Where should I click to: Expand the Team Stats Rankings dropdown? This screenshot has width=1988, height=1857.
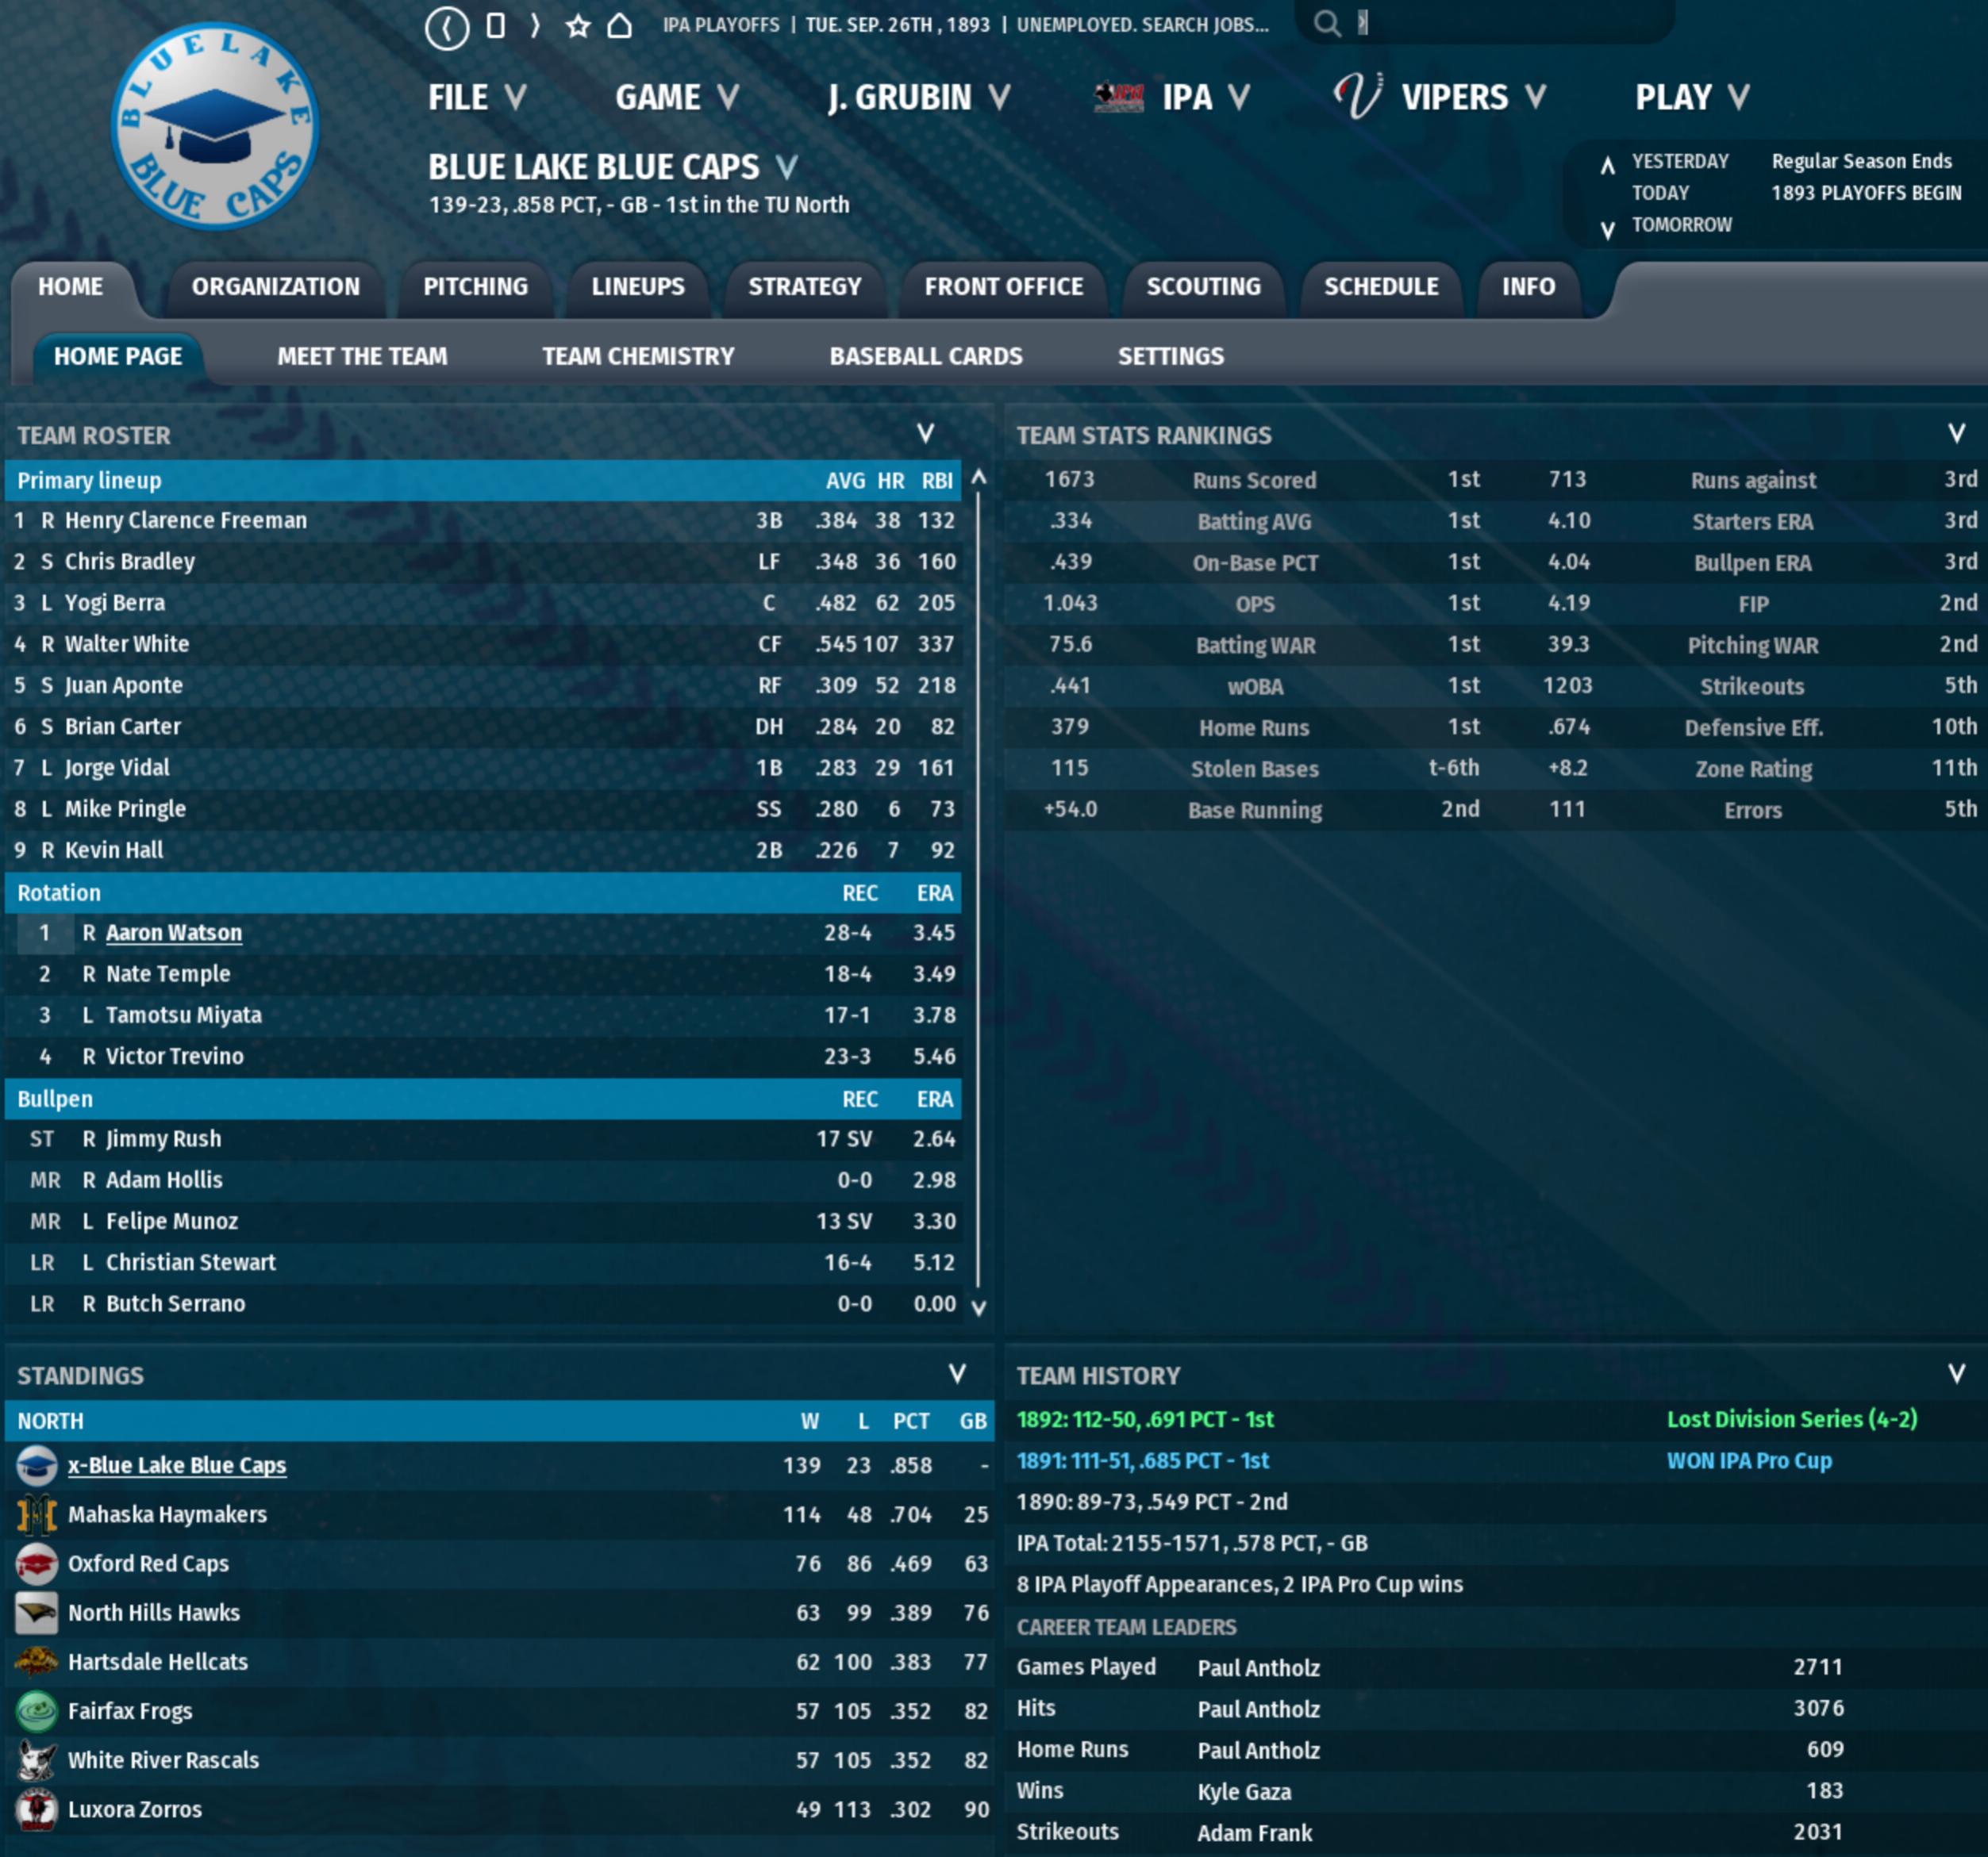click(x=1956, y=434)
